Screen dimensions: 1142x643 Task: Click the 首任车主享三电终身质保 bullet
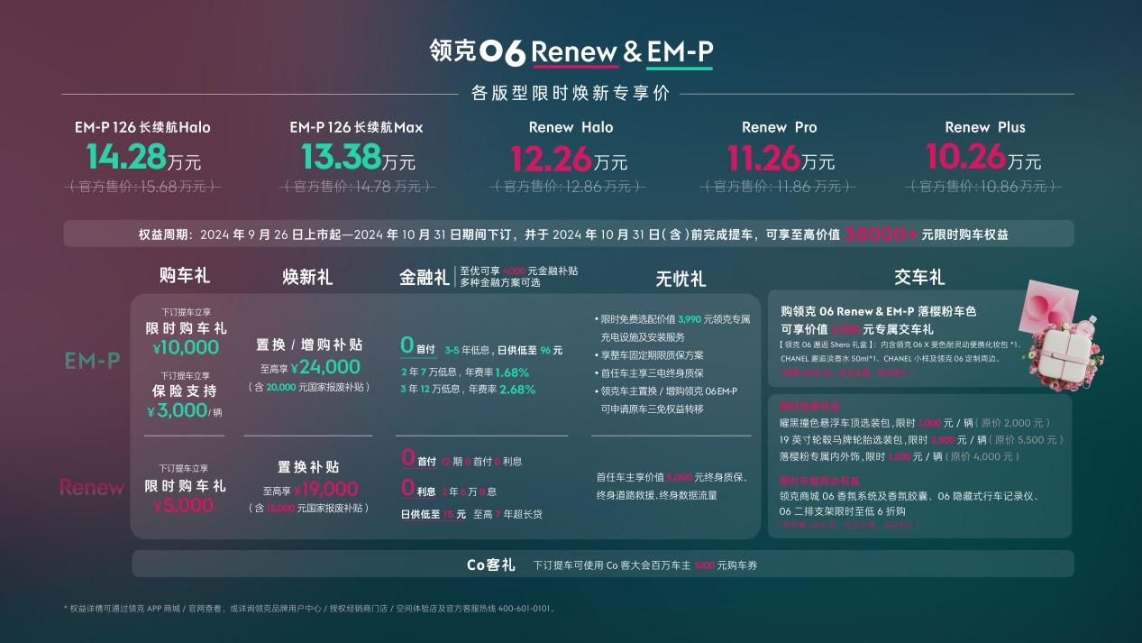click(649, 372)
